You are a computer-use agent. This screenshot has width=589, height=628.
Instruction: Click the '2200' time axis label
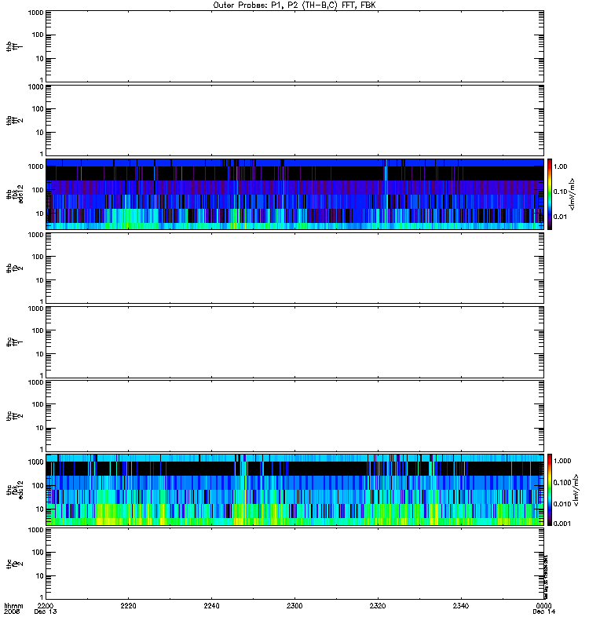point(46,605)
